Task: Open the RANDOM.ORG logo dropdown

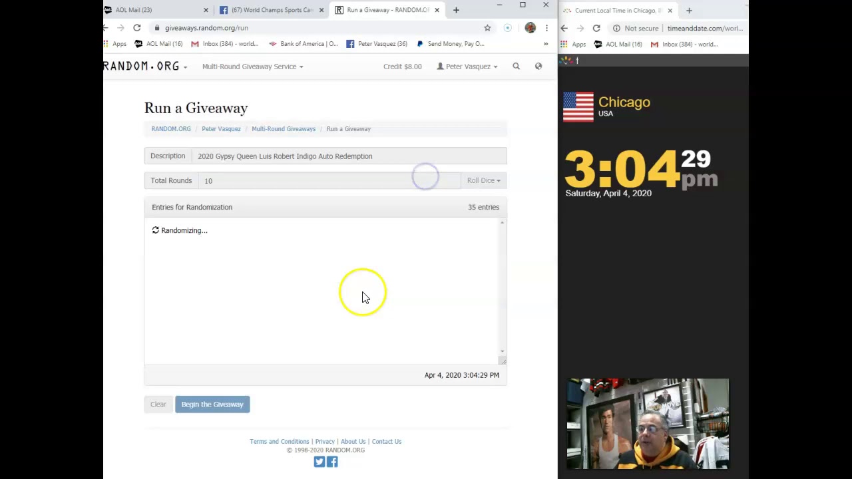Action: pyautogui.click(x=145, y=67)
